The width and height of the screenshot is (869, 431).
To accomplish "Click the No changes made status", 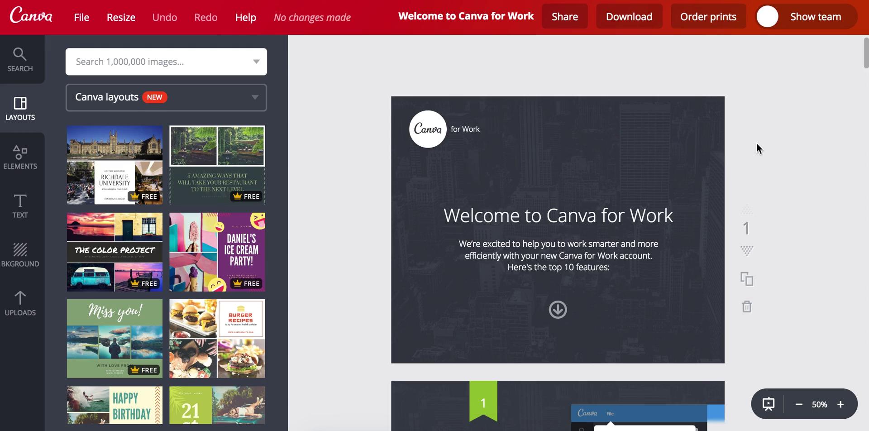I will (312, 17).
